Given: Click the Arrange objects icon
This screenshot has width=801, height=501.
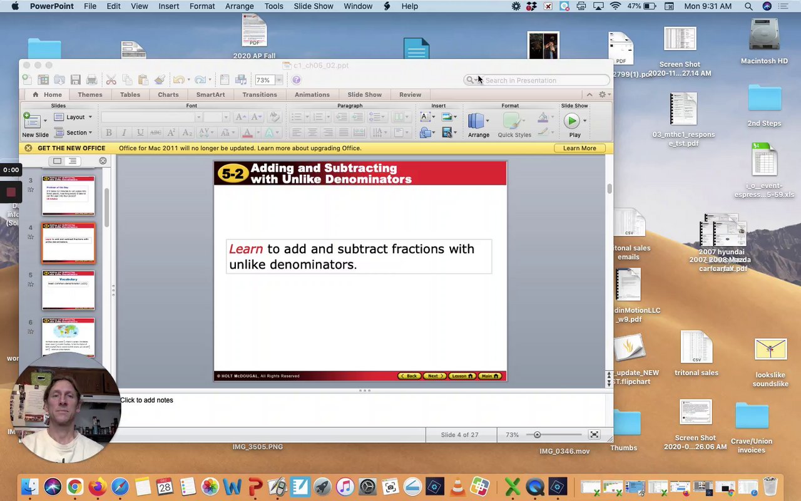Looking at the screenshot, I should (476, 121).
